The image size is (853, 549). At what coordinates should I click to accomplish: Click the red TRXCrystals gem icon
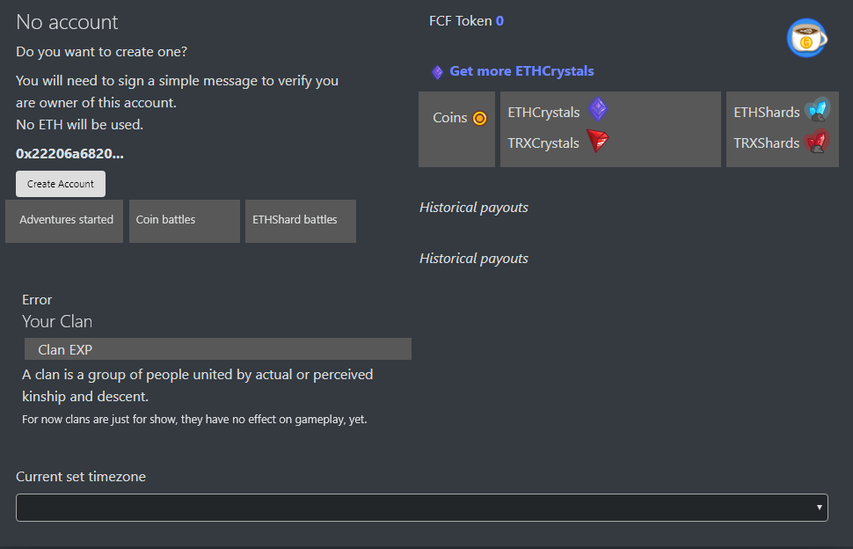click(597, 141)
